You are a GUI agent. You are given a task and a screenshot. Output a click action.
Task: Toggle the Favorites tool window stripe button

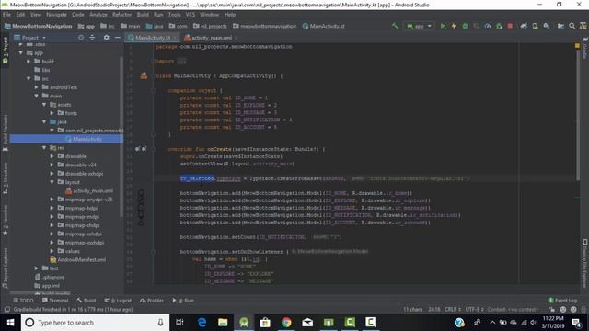(x=6, y=221)
